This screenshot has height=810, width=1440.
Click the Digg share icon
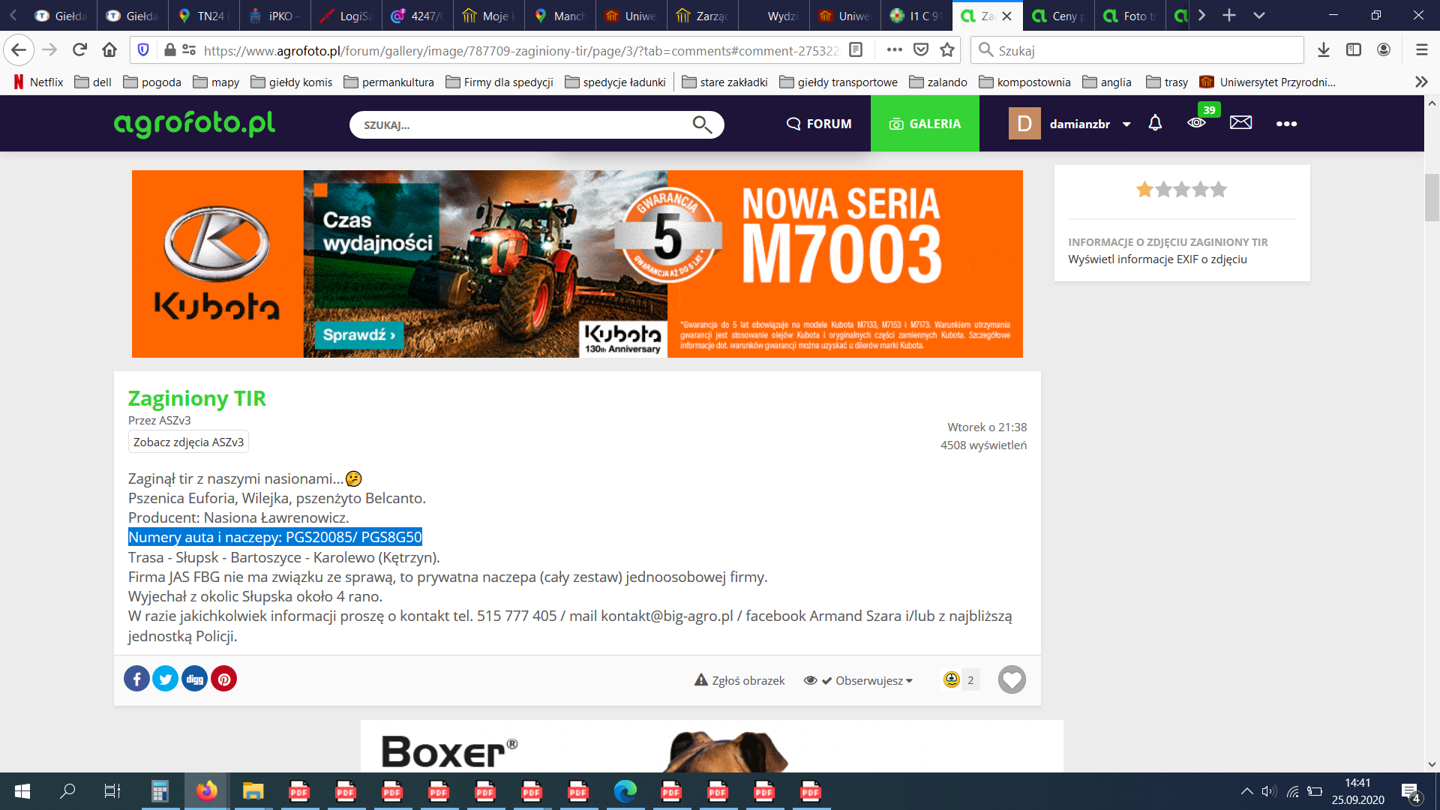194,679
